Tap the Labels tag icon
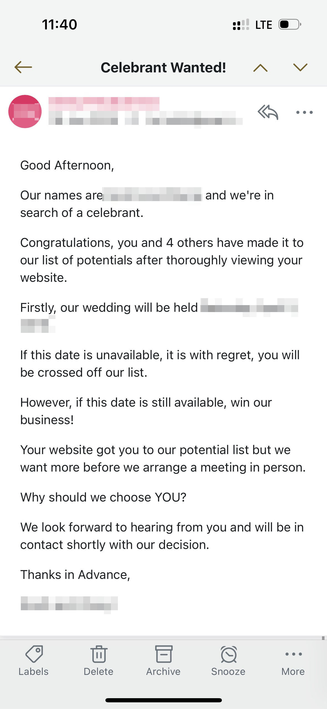The width and height of the screenshot is (327, 709). point(34,654)
